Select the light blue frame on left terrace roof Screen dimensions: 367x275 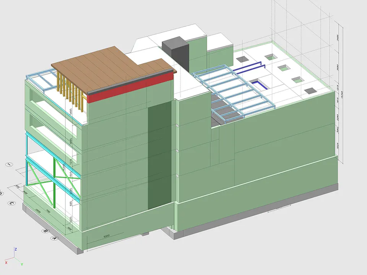point(42,79)
